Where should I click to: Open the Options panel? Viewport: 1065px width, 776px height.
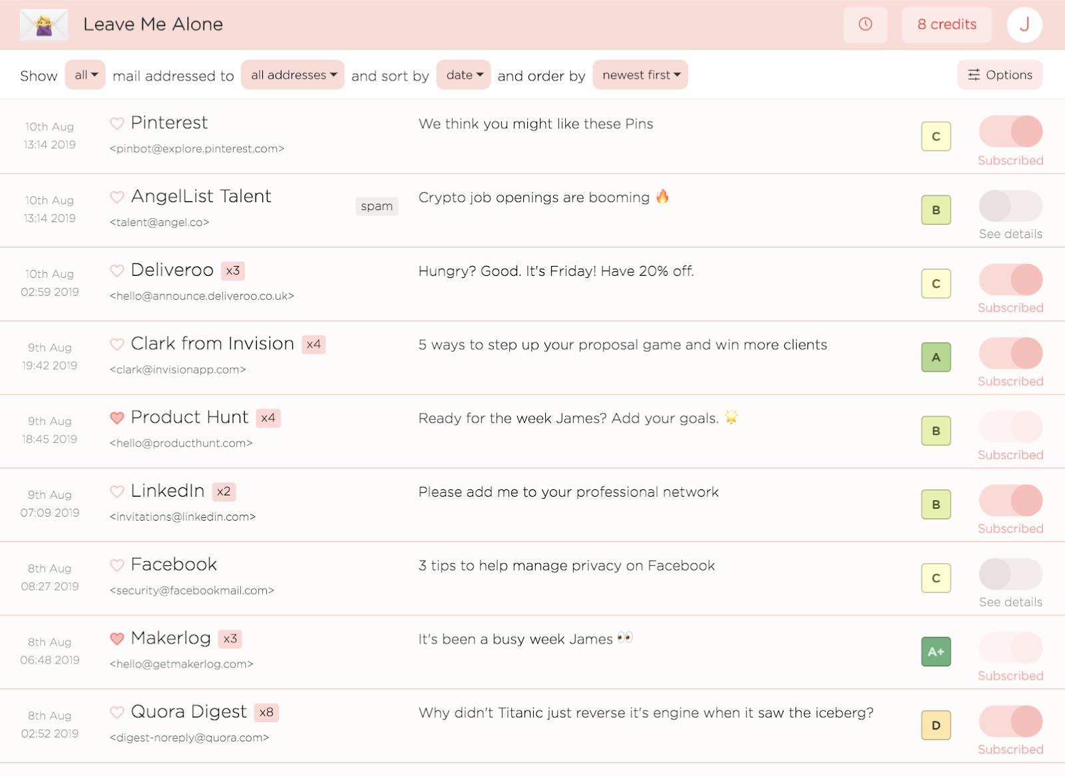click(x=1000, y=75)
